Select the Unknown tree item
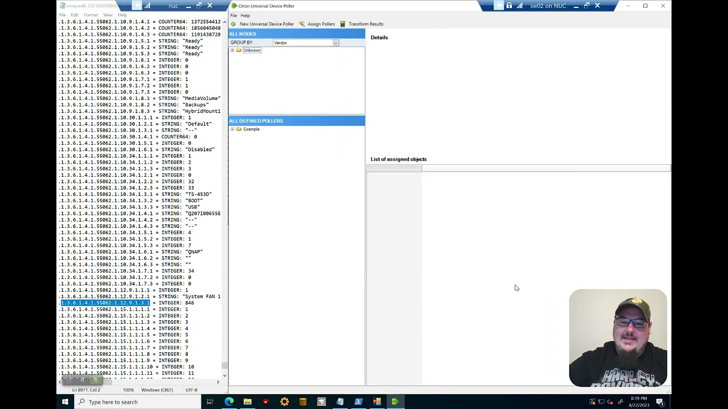Screen dimensions: 728x409 [x=252, y=50]
